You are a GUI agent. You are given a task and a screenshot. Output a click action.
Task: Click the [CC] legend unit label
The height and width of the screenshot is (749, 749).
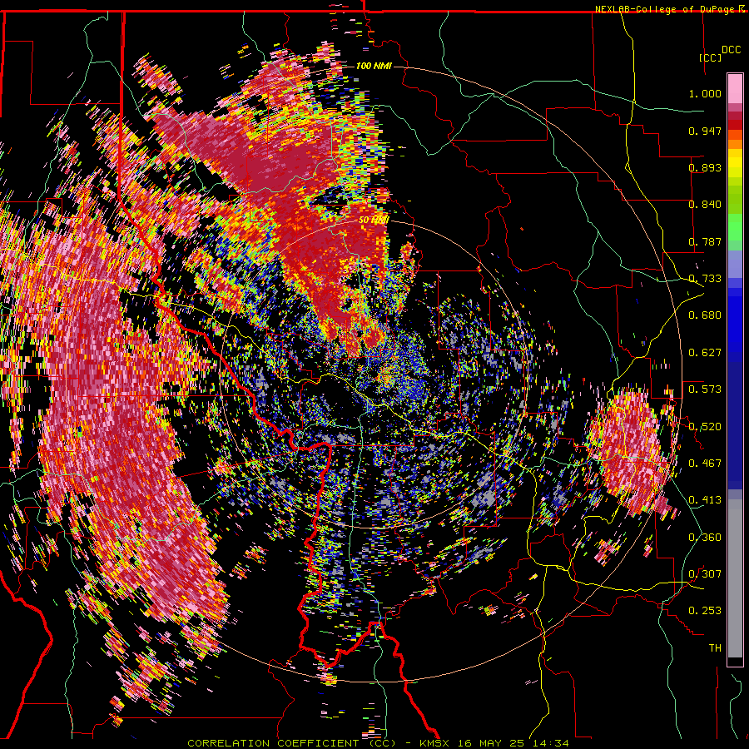point(711,57)
